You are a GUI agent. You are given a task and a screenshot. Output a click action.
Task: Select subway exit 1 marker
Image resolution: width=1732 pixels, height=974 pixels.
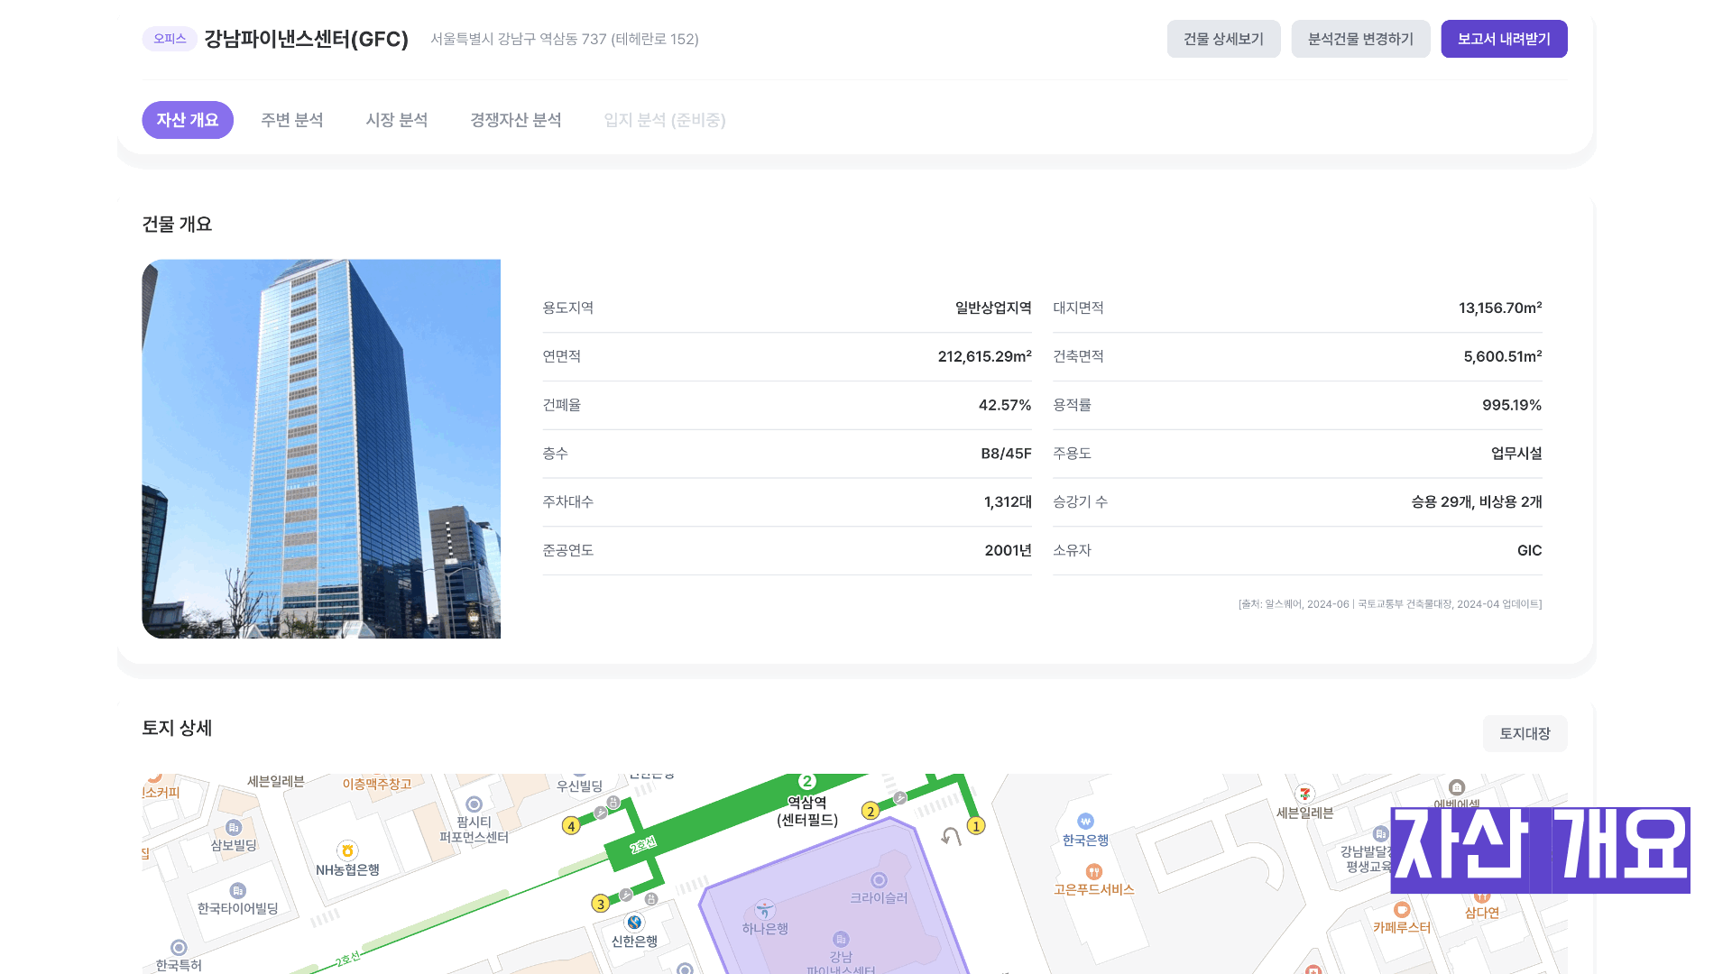click(975, 826)
